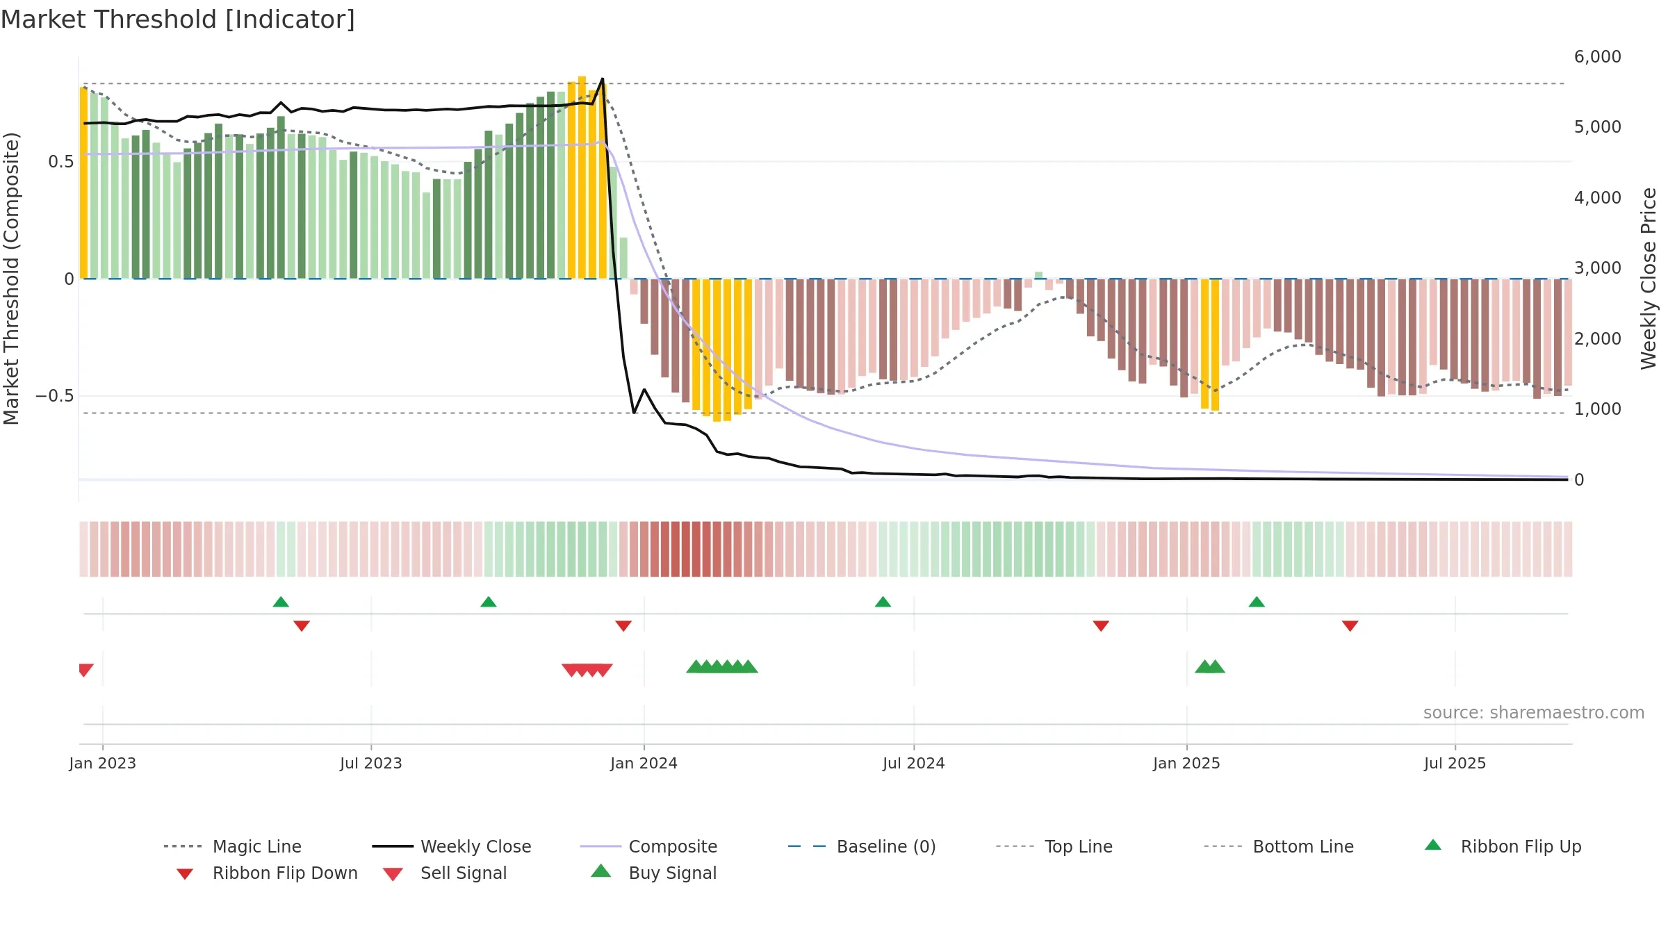
Task: Click the Market Threshold (Composite) axis title
Action: (x=11, y=279)
